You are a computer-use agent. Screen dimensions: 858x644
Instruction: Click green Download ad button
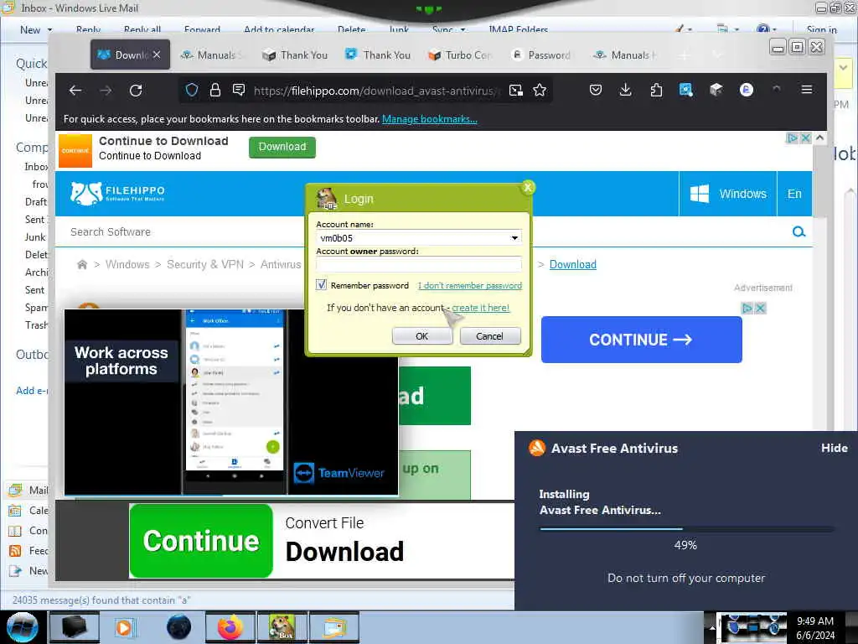point(282,147)
